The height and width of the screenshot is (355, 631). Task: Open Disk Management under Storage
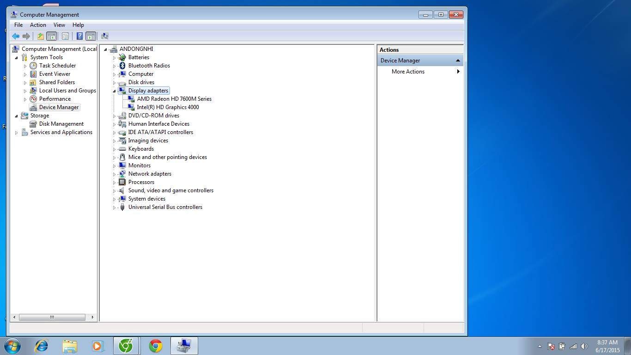click(x=61, y=124)
